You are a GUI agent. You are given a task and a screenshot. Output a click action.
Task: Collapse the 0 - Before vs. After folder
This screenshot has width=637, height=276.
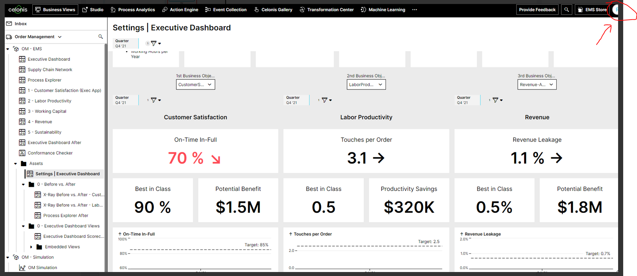point(24,184)
